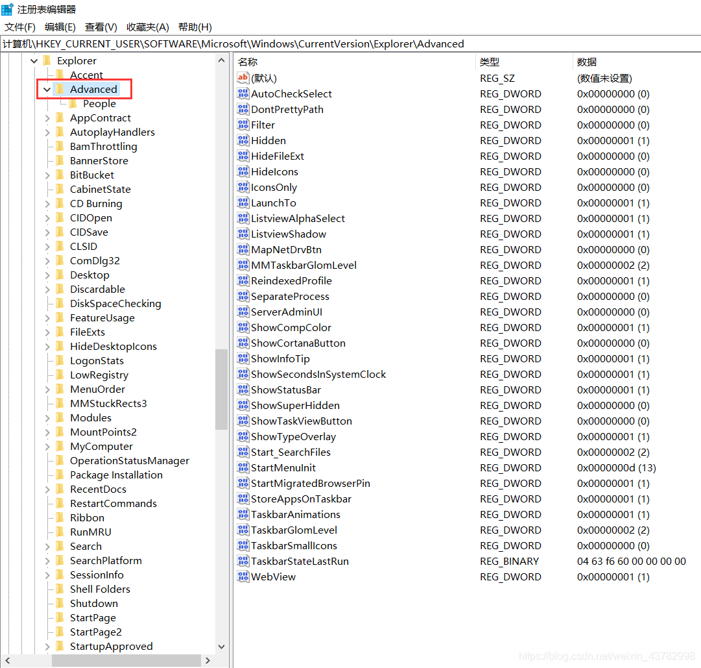Expand the AutoplayHandlers tree node
Screen dimensions: 701x668
coord(47,132)
